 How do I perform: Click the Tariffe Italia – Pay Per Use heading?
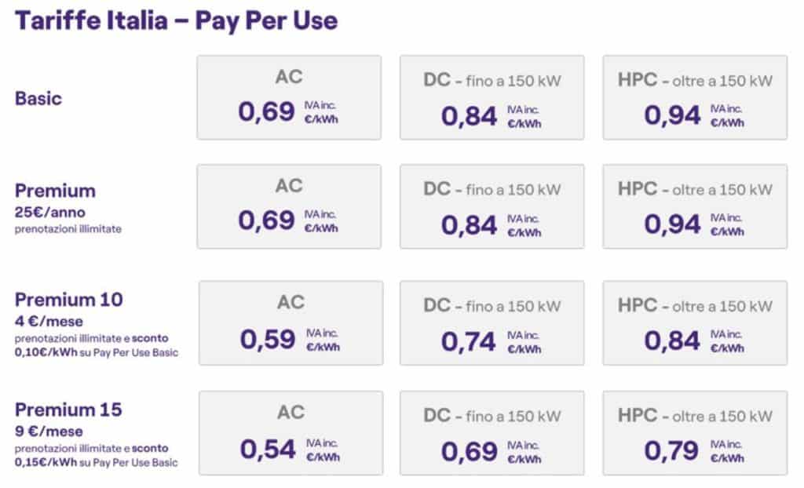point(177,21)
